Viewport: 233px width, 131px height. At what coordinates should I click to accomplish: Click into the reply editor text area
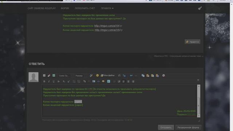click(x=119, y=101)
